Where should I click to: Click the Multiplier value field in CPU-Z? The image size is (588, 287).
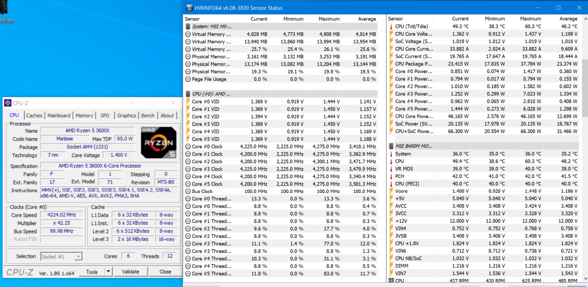point(62,223)
